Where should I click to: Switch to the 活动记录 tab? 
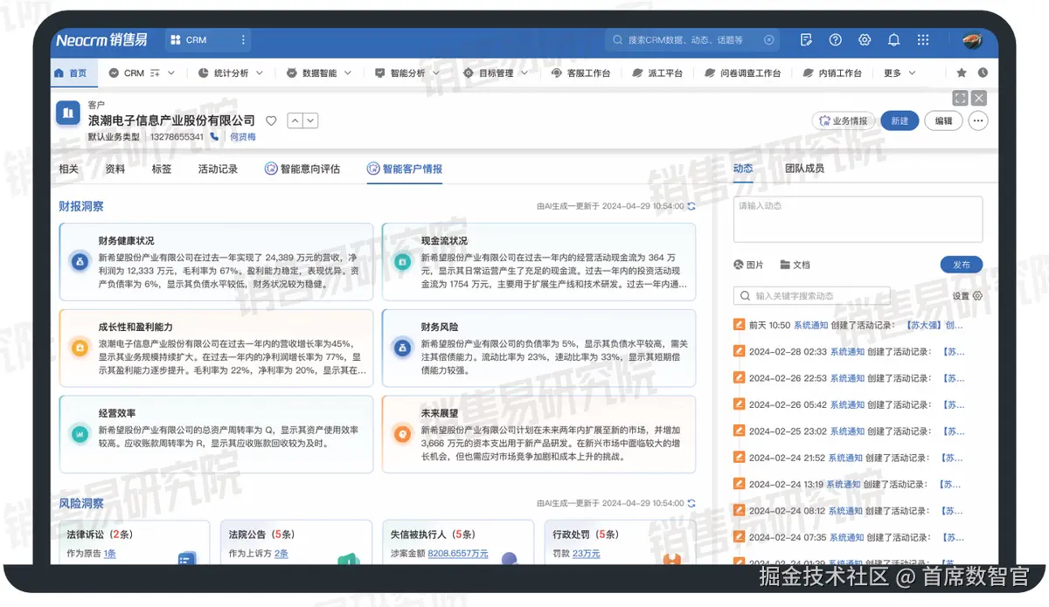(218, 169)
